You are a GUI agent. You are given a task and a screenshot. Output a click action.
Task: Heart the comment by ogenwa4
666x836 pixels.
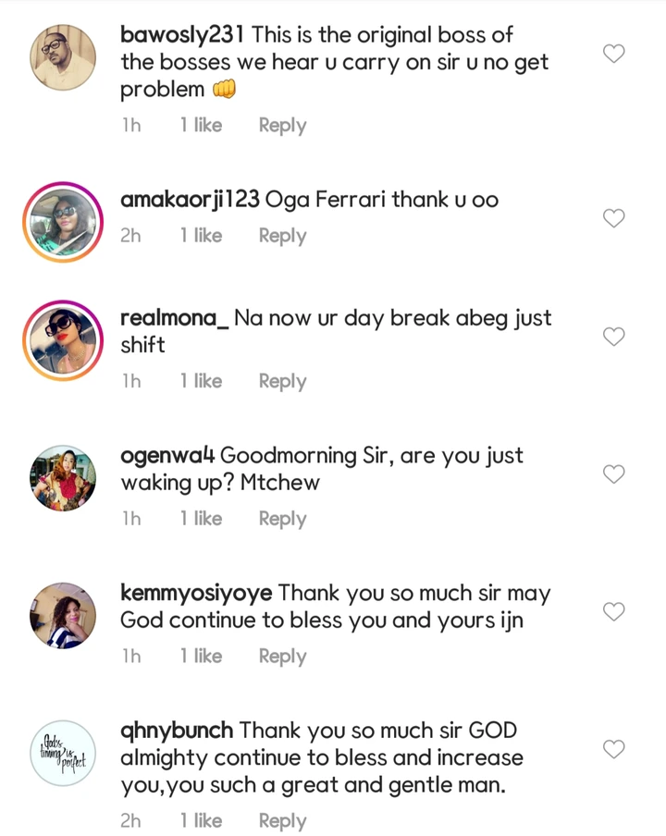614,474
